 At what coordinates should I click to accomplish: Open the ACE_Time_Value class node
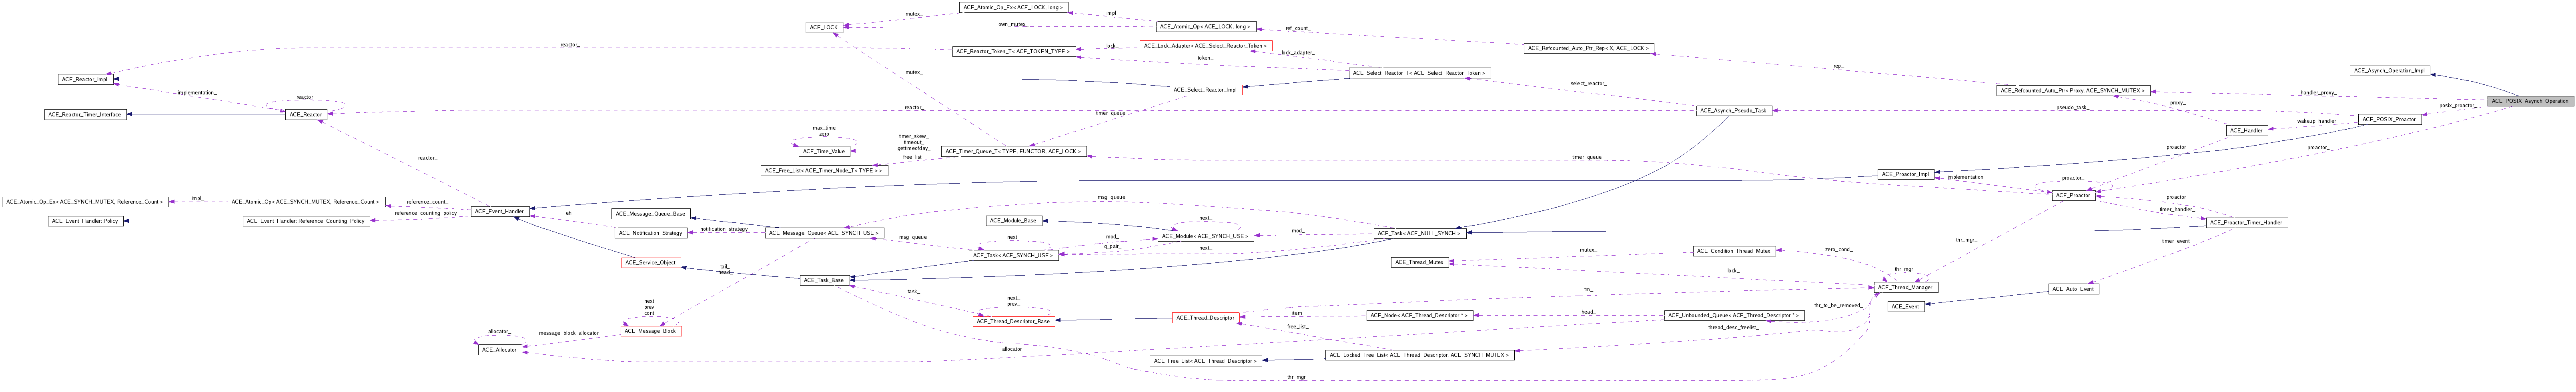[x=824, y=152]
